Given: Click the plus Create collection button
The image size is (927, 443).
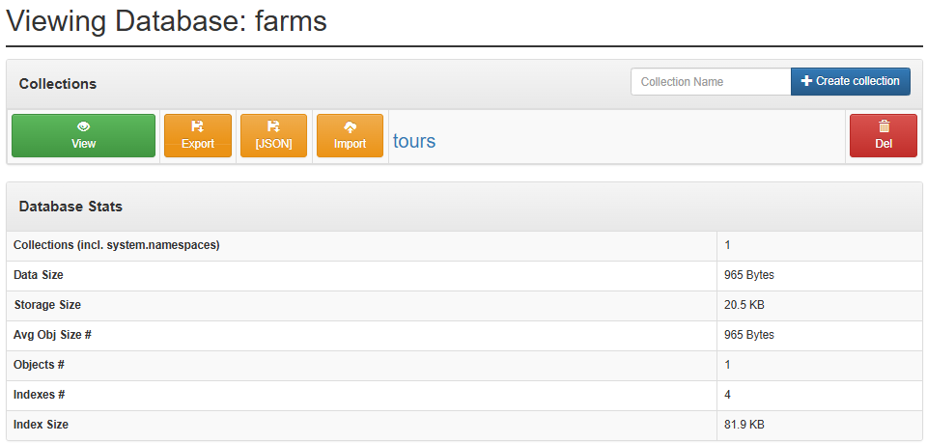Looking at the screenshot, I should tap(850, 81).
